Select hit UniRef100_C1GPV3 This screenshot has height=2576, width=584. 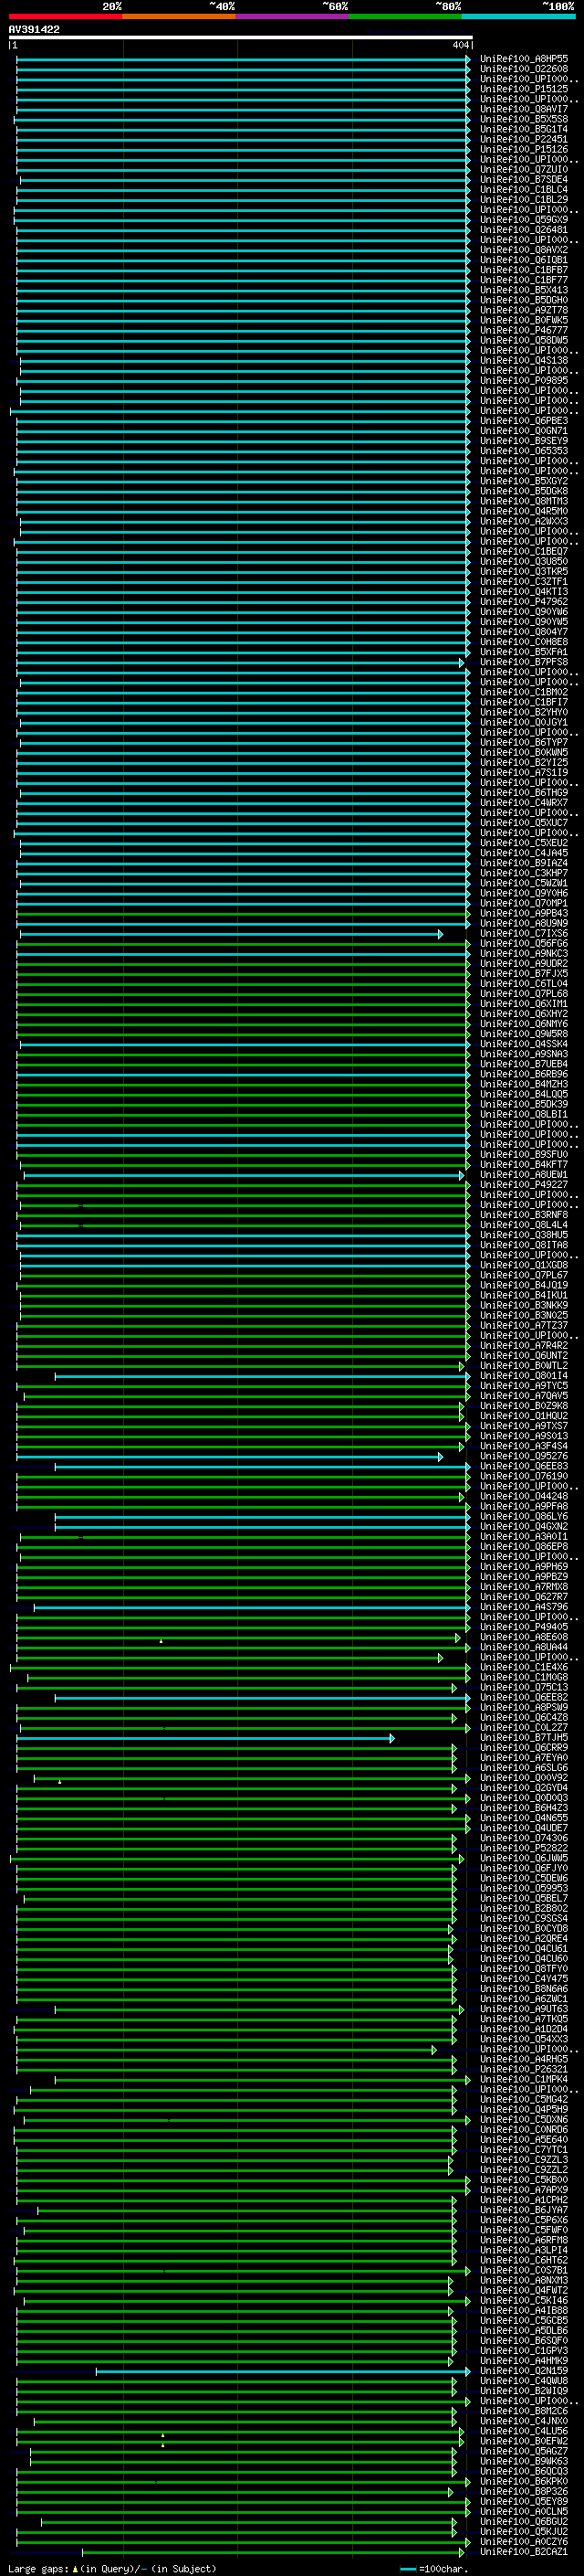(x=524, y=2350)
